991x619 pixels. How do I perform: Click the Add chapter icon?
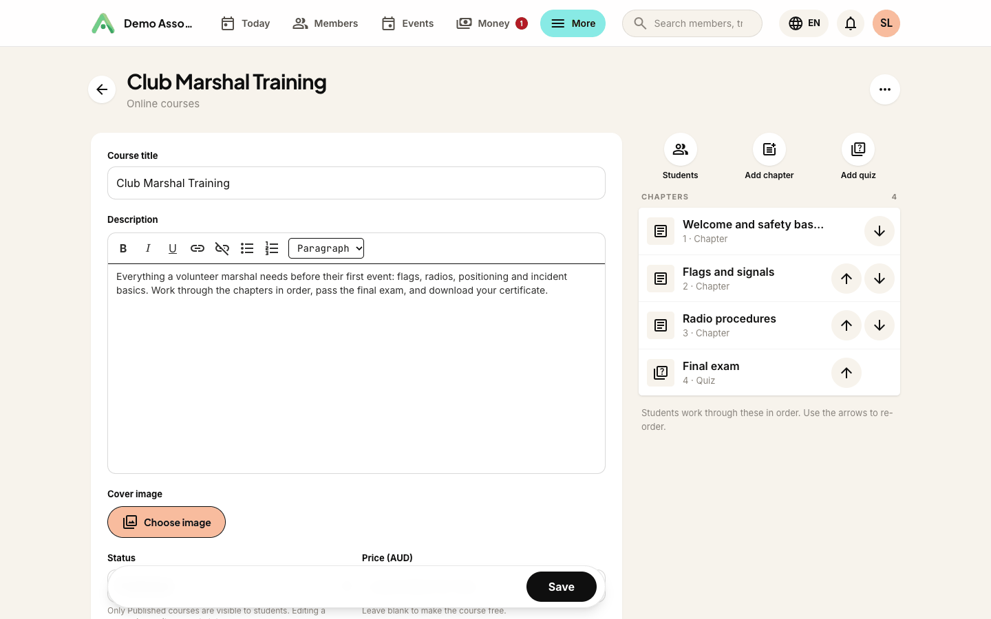[769, 149]
